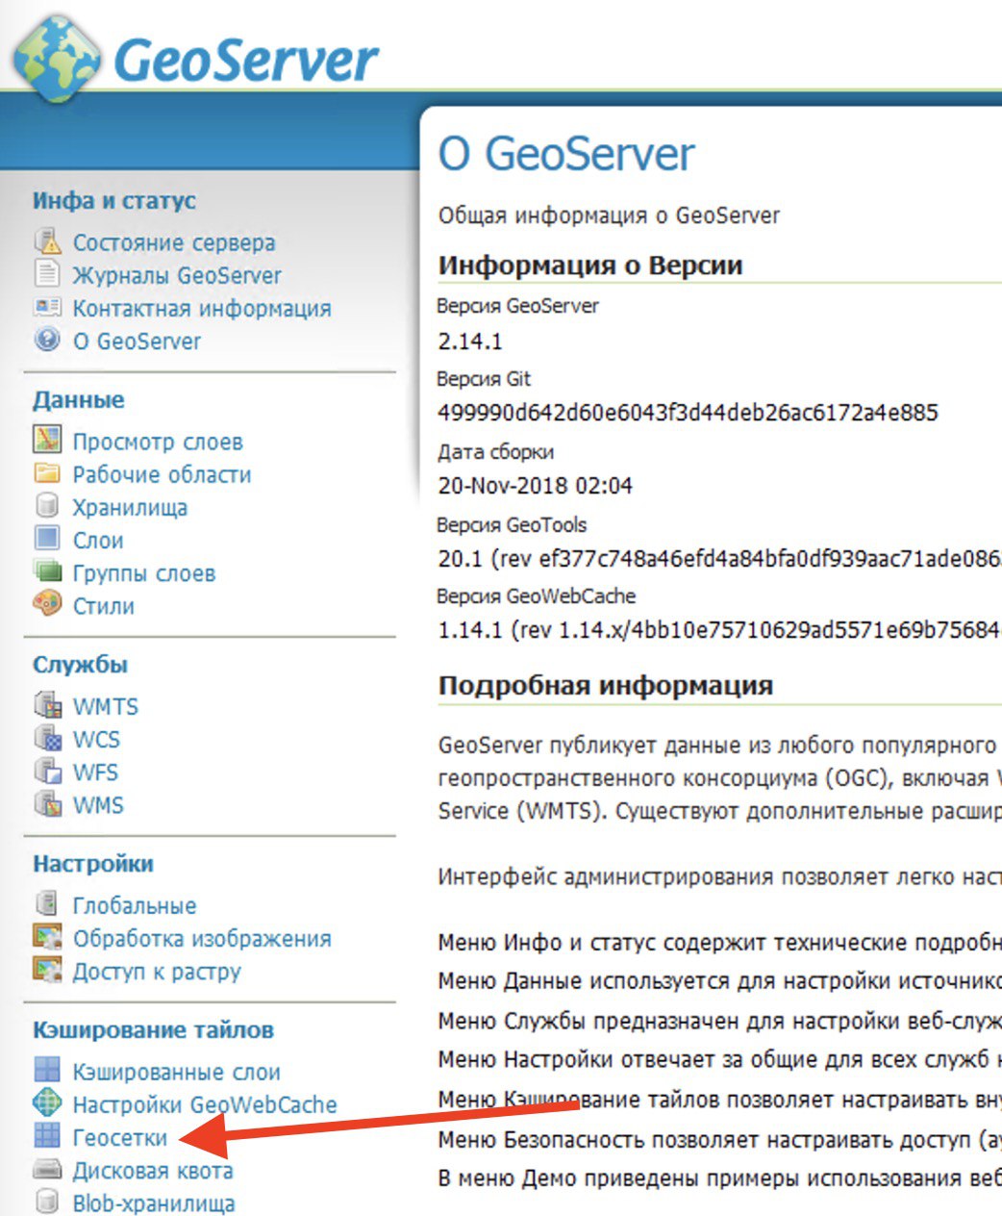Viewport: 1002px width, 1216px height.
Task: Click the Информация о Версии heading
Action: click(590, 266)
